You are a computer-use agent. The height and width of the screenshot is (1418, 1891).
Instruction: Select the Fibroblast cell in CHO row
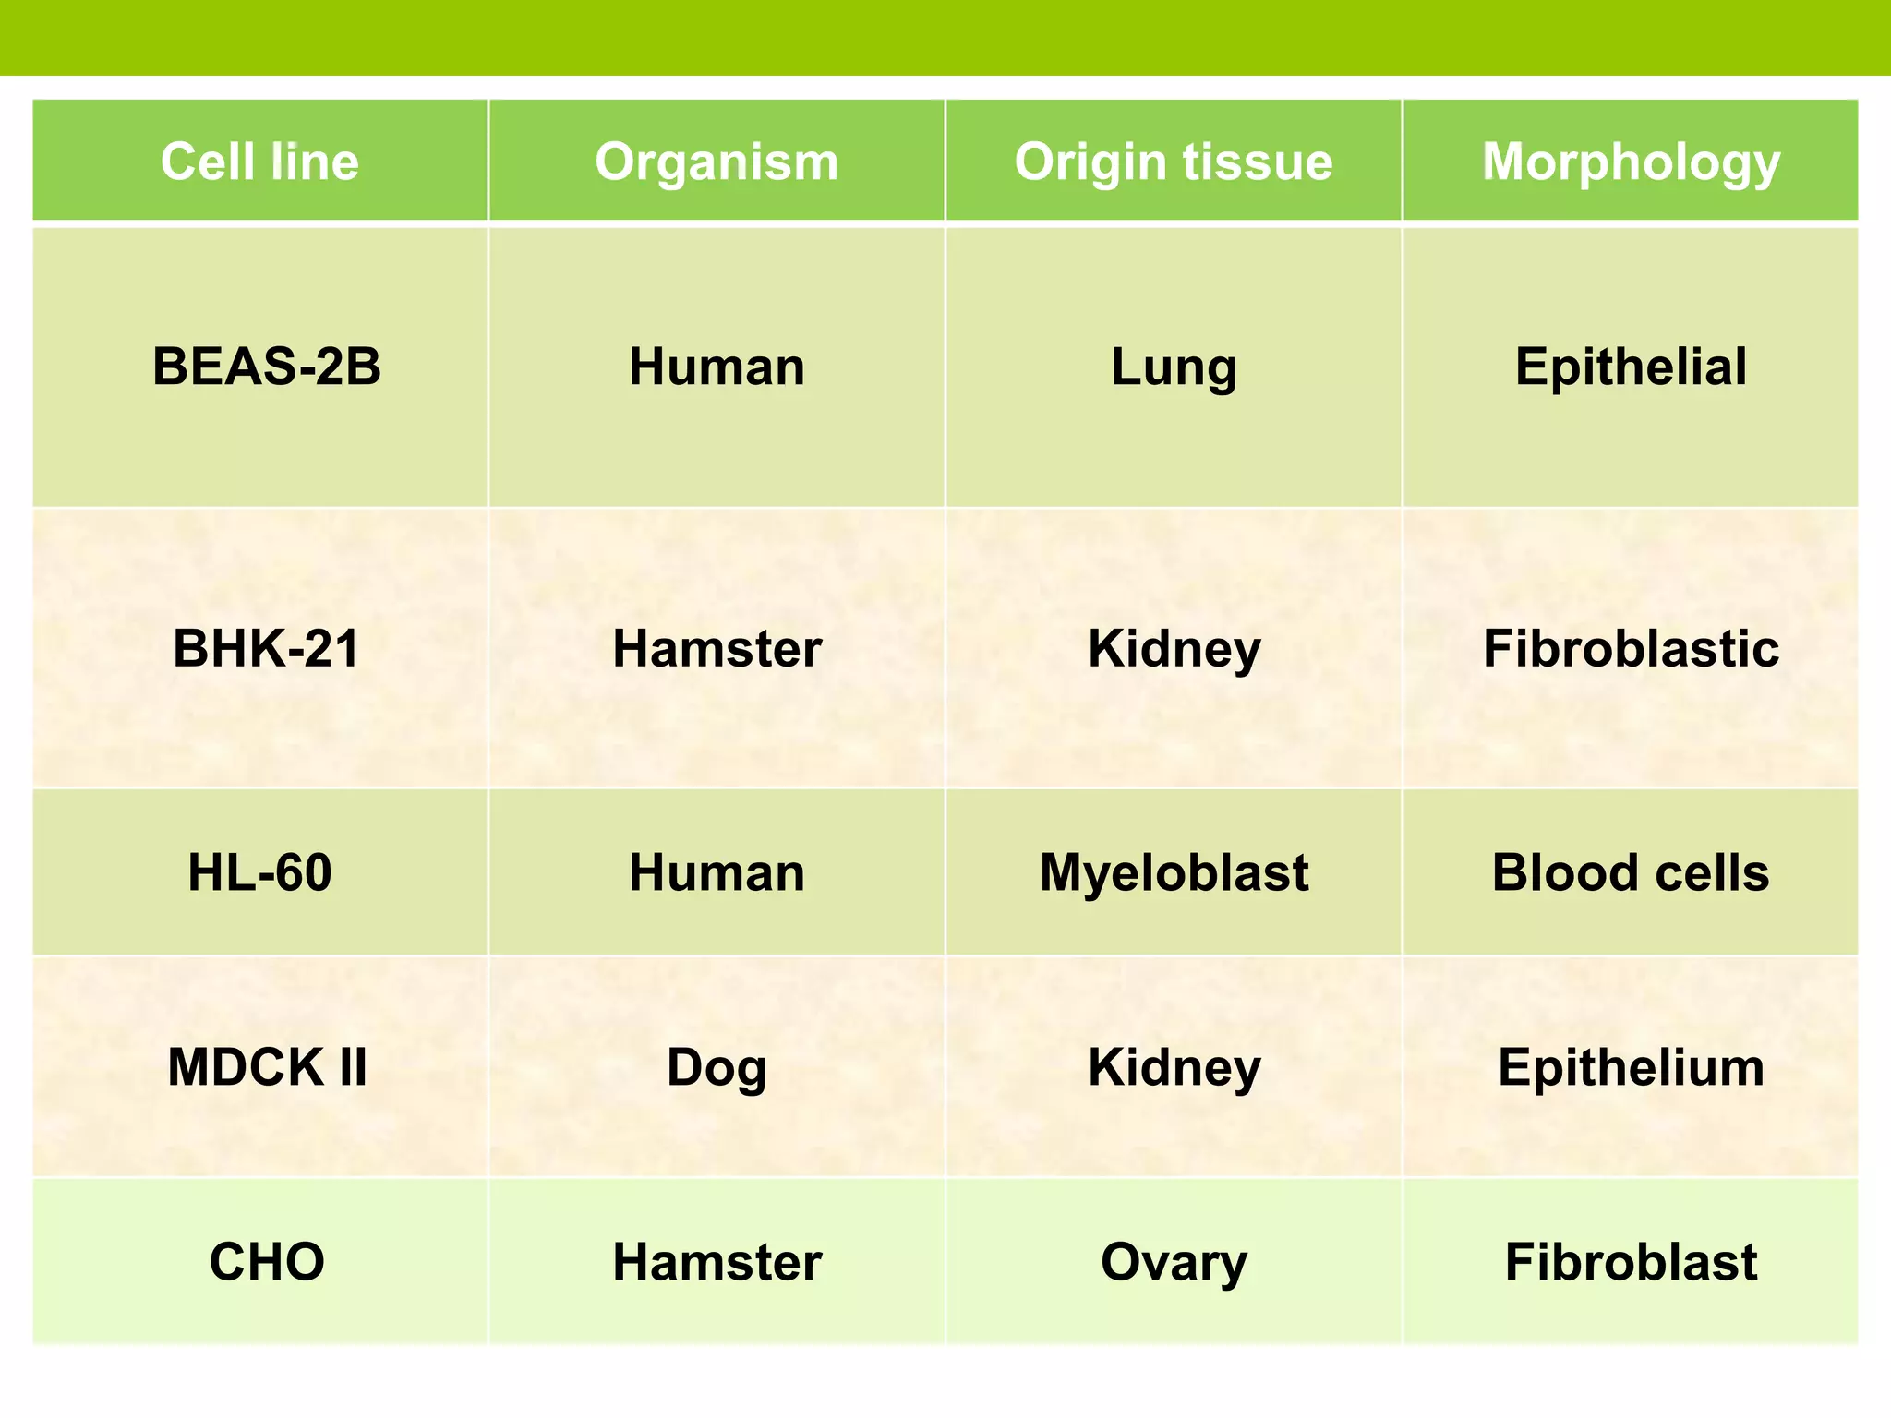[x=1631, y=1262]
